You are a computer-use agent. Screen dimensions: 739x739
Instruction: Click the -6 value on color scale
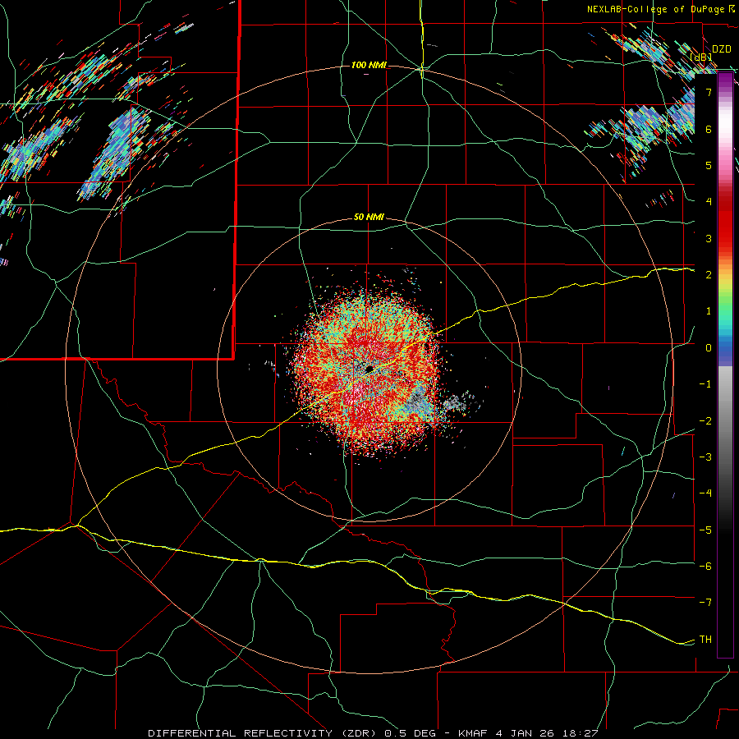[705, 566]
